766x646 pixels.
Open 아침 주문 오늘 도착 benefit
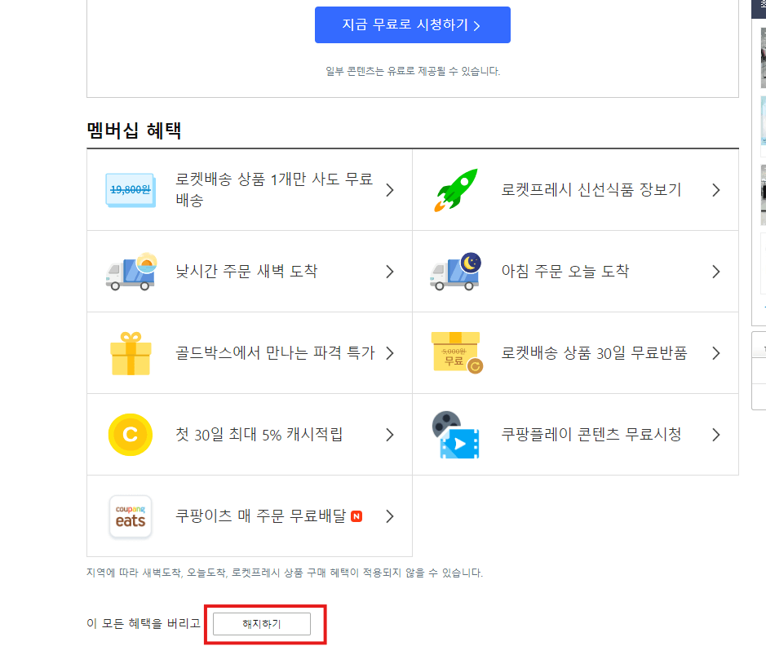click(x=575, y=272)
